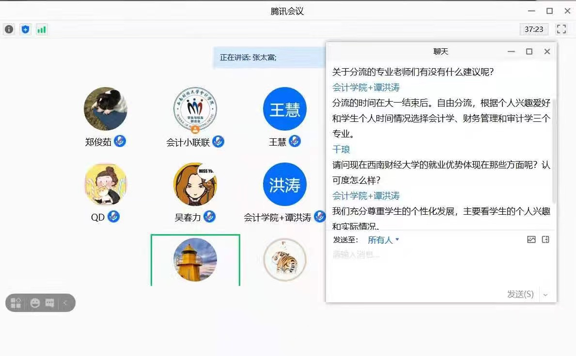Enter full screen mode
The height and width of the screenshot is (356, 576).
pyautogui.click(x=561, y=29)
